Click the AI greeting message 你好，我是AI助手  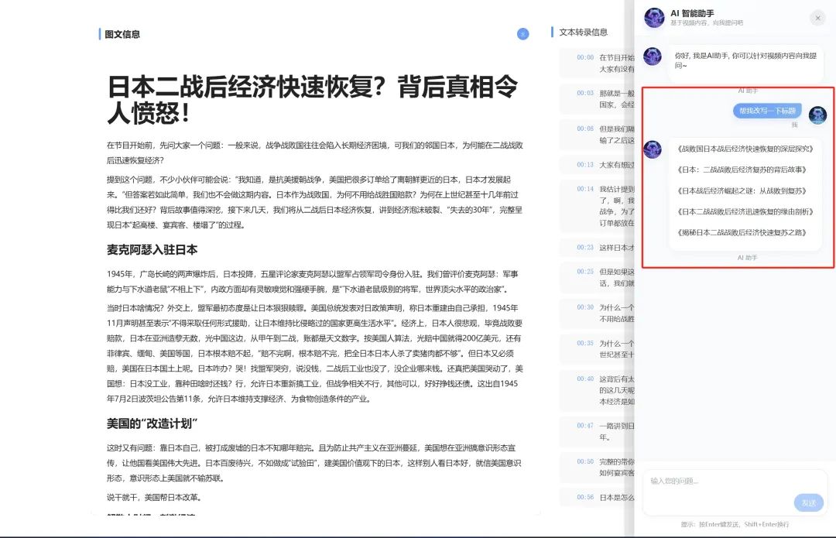(x=745, y=60)
